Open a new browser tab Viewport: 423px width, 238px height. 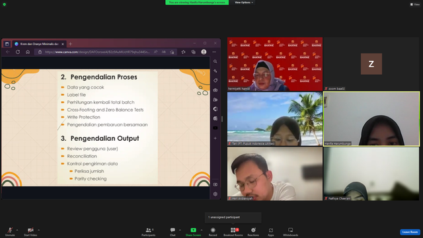(x=71, y=44)
